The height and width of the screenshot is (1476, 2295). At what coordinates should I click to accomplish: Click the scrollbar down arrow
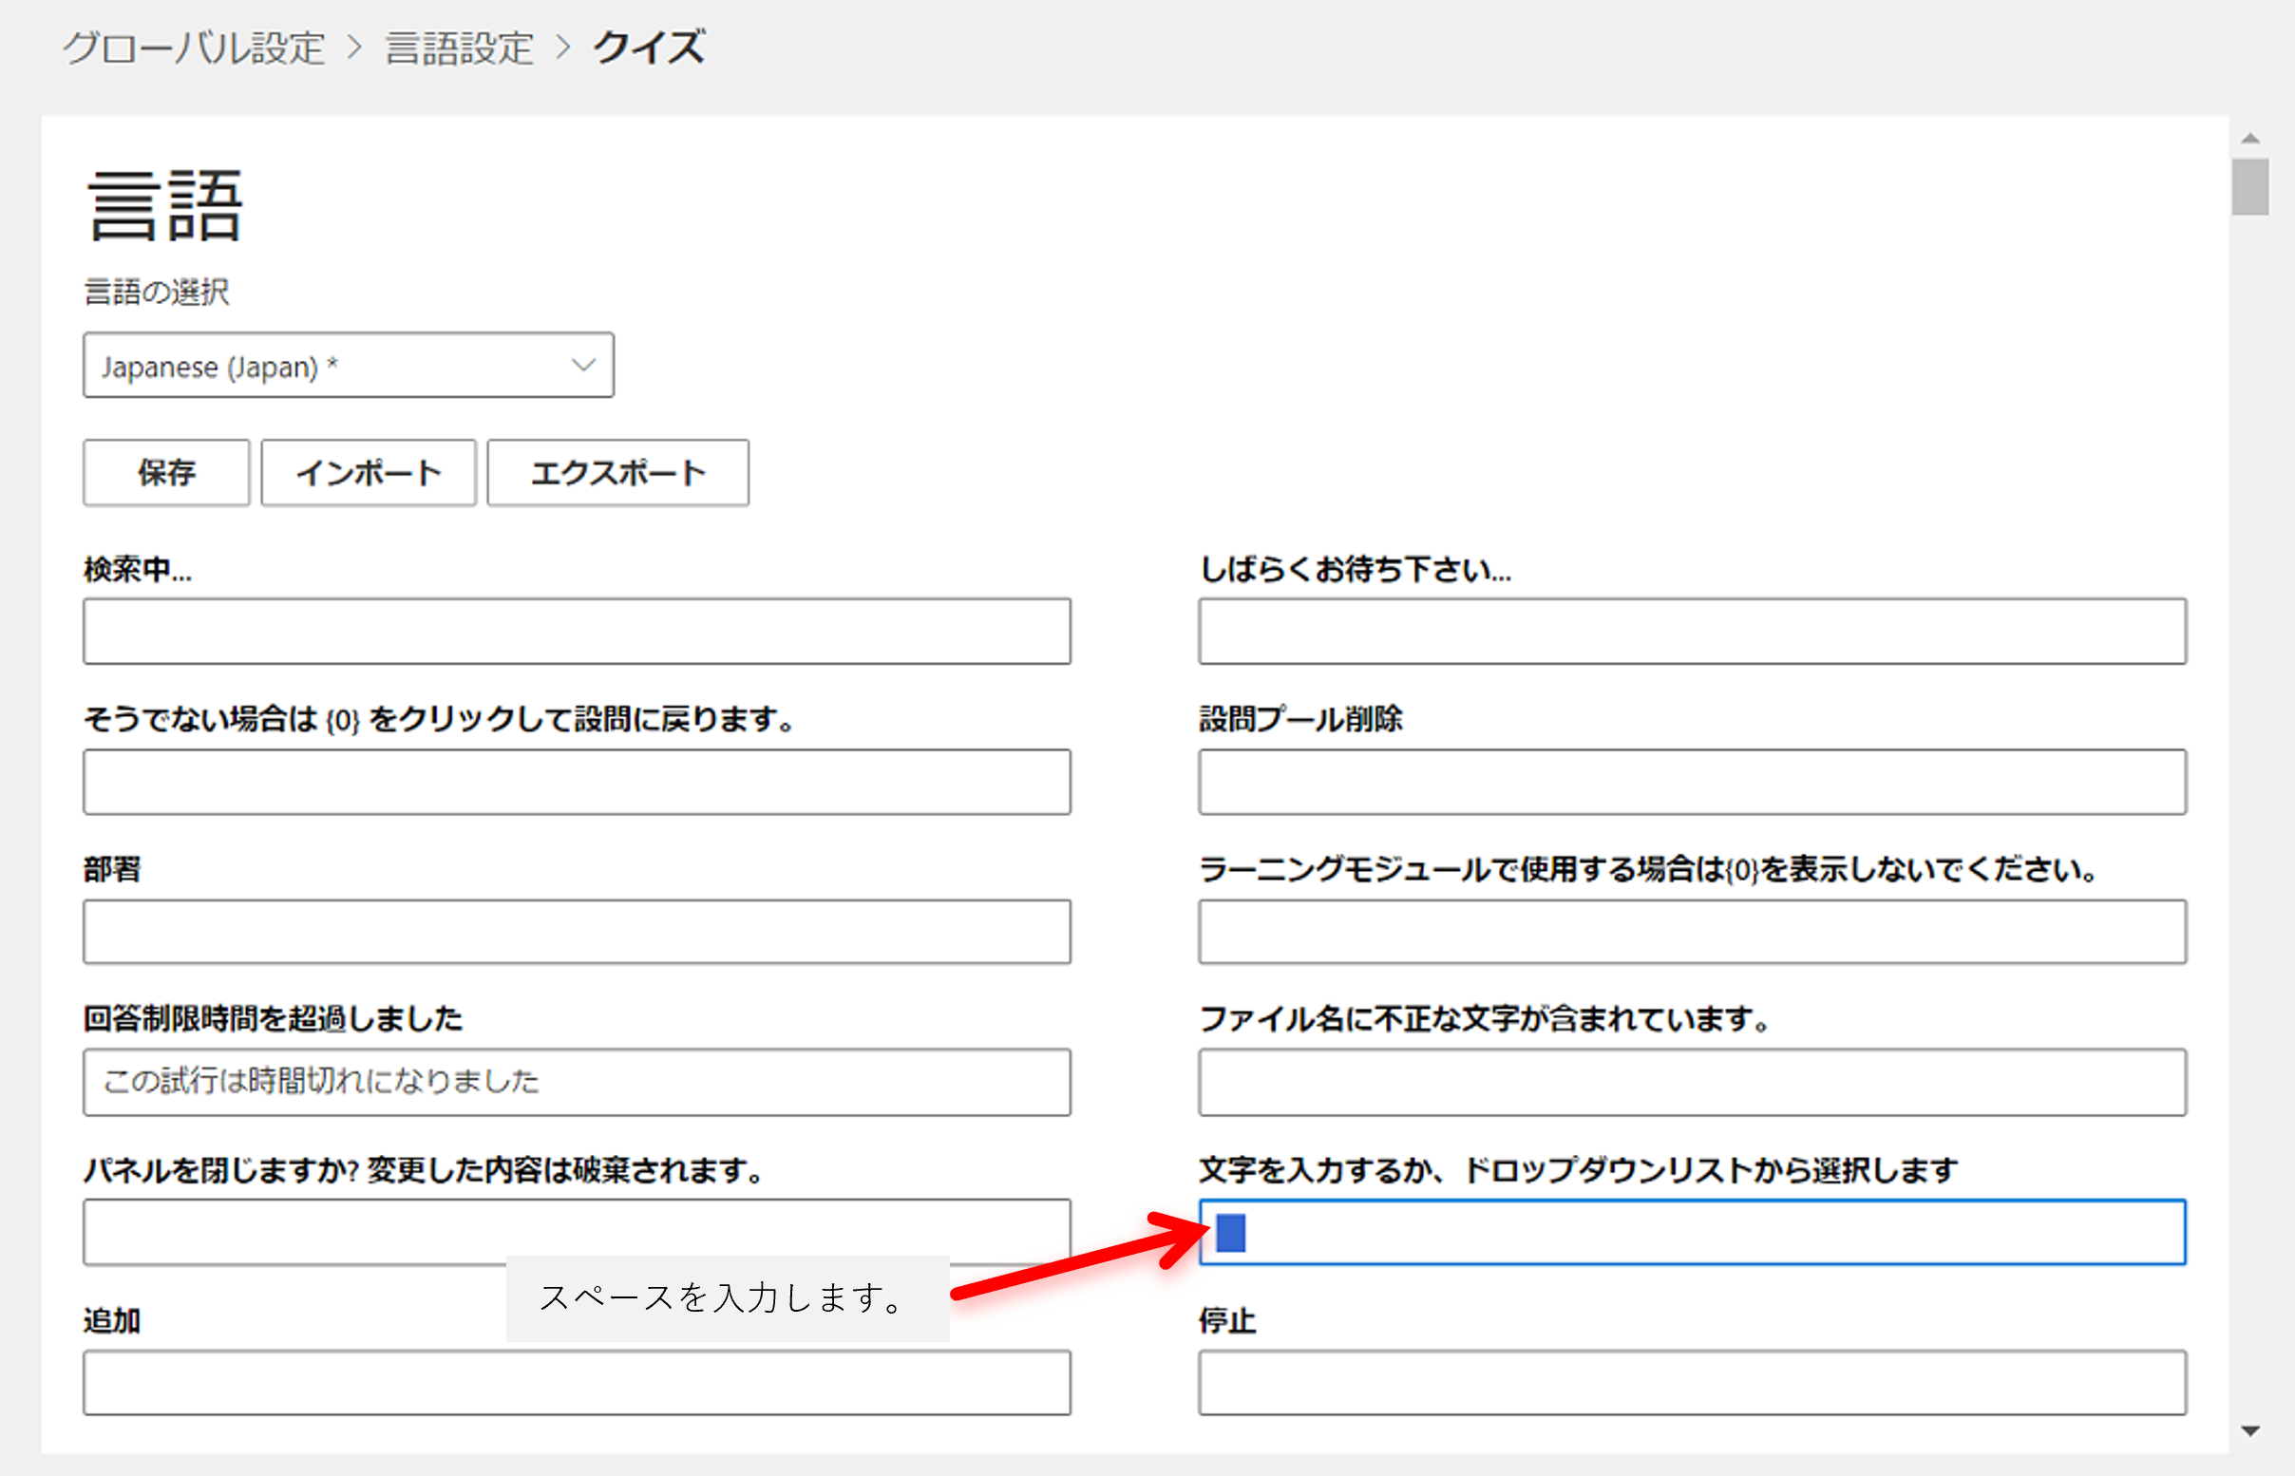[x=2251, y=1431]
